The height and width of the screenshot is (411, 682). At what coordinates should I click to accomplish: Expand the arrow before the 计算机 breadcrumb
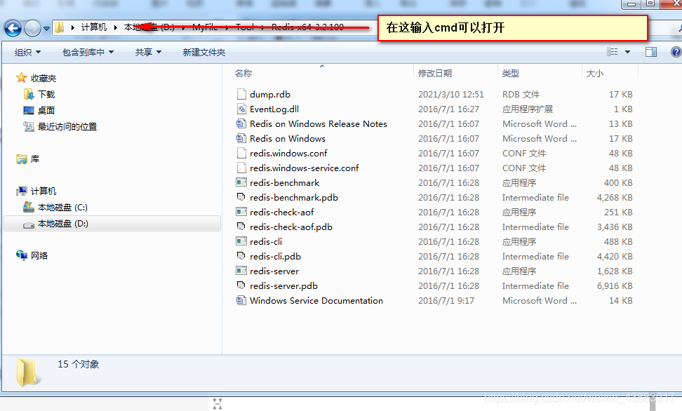[73, 27]
